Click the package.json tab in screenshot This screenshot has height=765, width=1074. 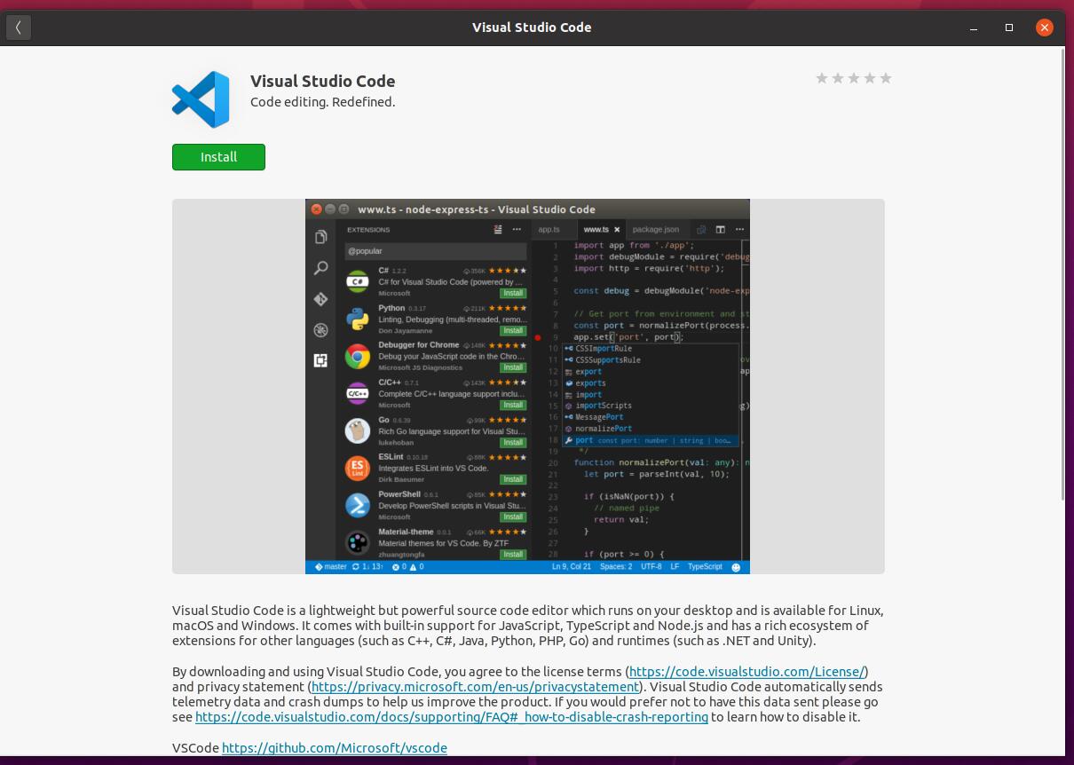point(656,229)
